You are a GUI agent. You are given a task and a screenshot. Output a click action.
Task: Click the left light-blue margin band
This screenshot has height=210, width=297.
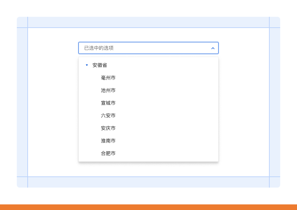22,102
